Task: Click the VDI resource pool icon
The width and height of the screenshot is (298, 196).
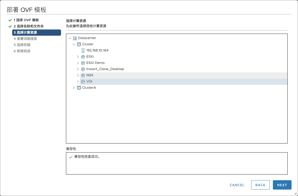Action: tap(83, 82)
